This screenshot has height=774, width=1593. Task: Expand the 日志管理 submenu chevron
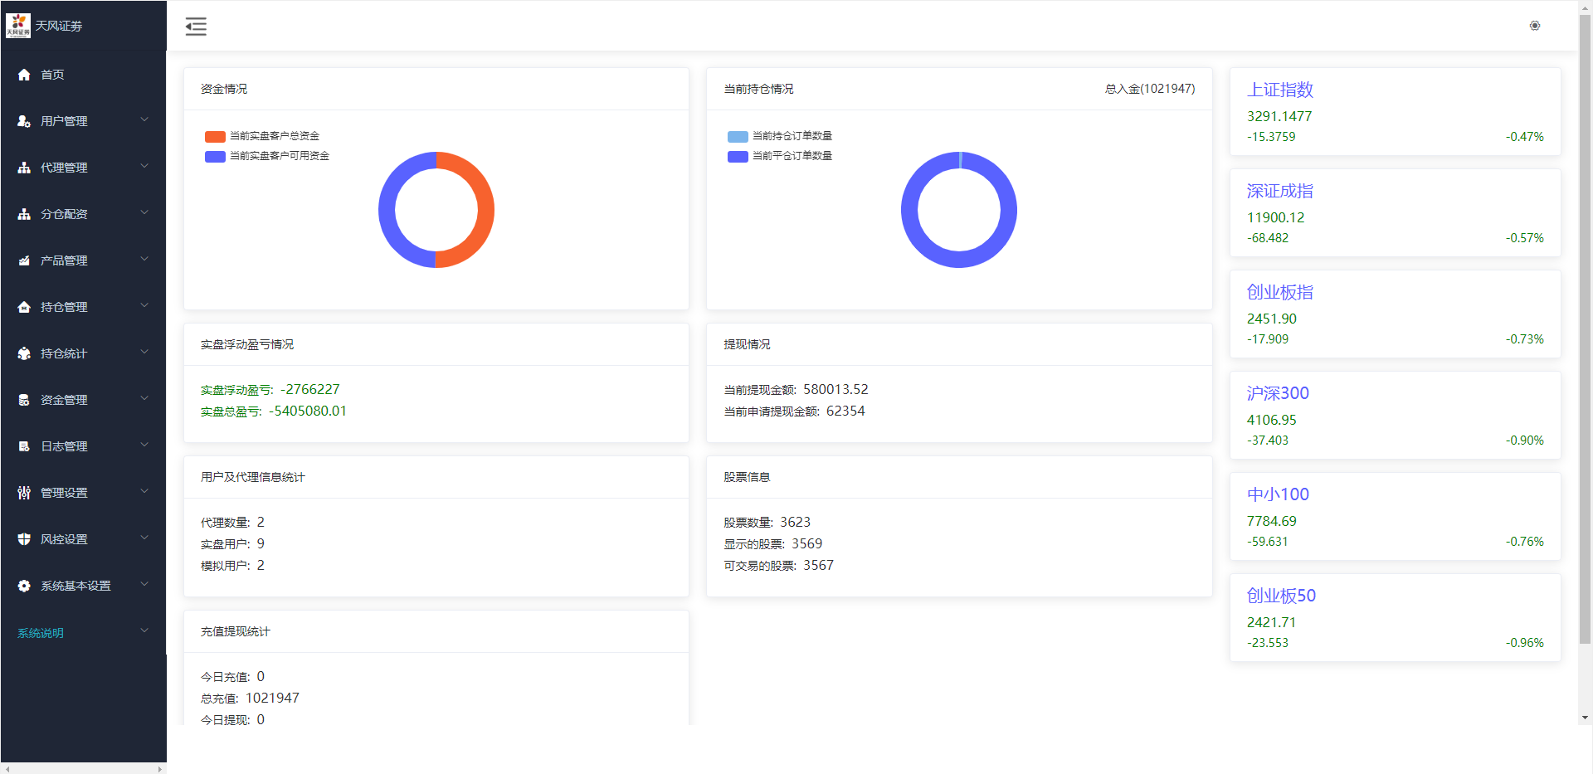[144, 445]
